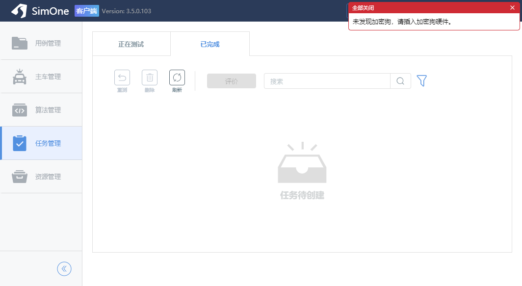Image resolution: width=522 pixels, height=286 pixels.
Task: Open the funnel filter options
Action: [421, 81]
